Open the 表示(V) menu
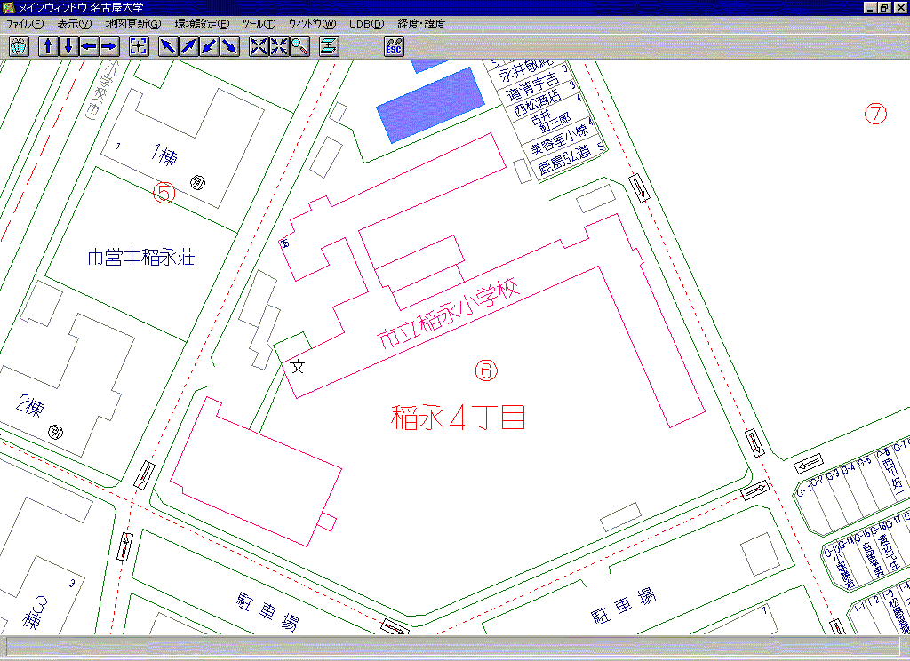Image resolution: width=910 pixels, height=661 pixels. [74, 24]
